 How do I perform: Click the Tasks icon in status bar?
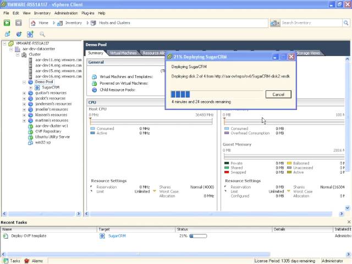tap(5, 261)
